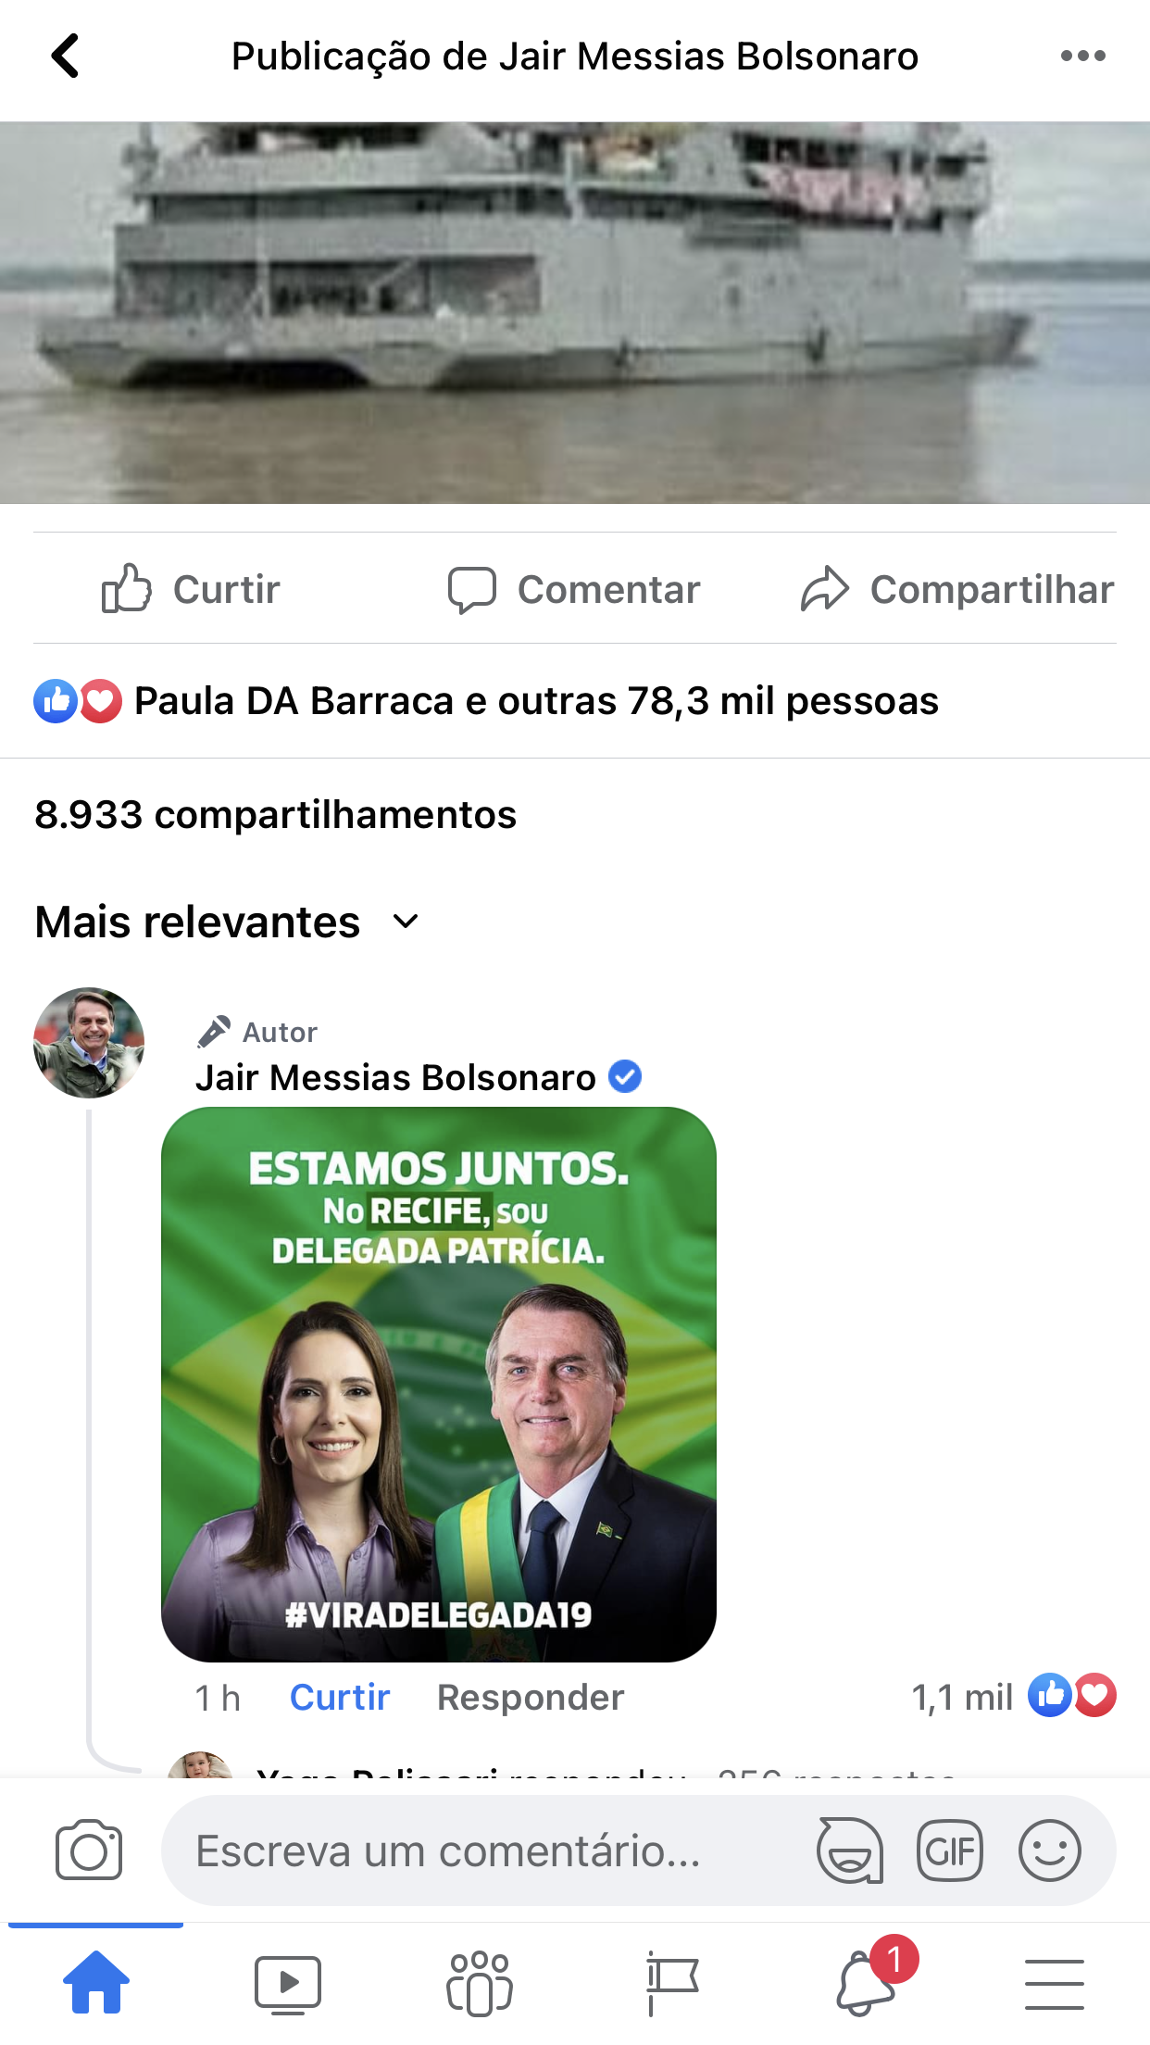The width and height of the screenshot is (1150, 2045).
Task: Reply to comment using Responder
Action: (531, 1698)
